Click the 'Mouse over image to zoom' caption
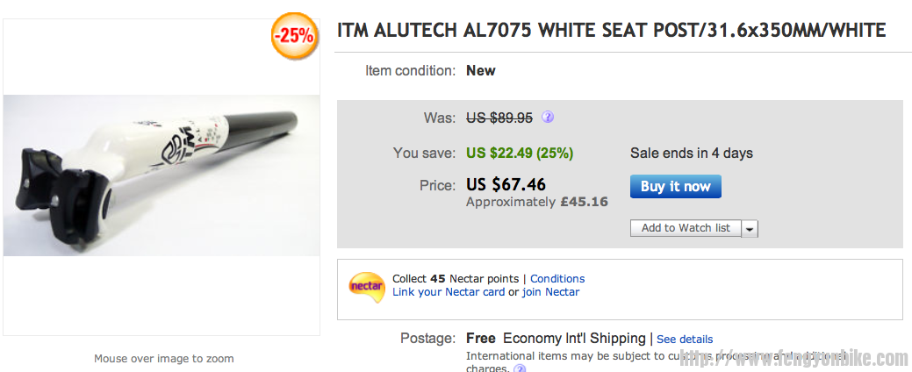The width and height of the screenshot is (912, 372). click(164, 359)
